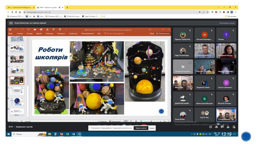This screenshot has width=258, height=145.
Task: Switch to the Вид ribbon tab
Action: (x=99, y=33)
